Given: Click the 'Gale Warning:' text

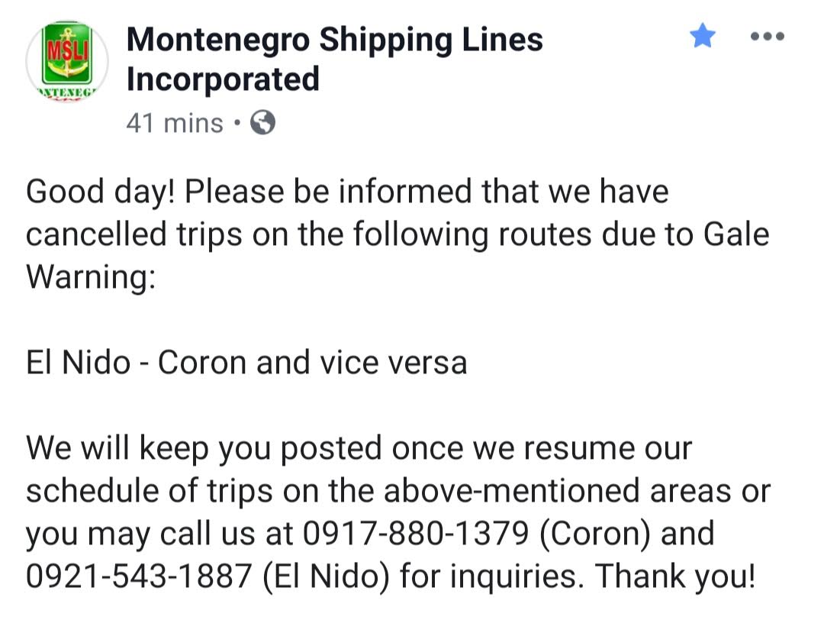Looking at the screenshot, I should click(398, 256).
